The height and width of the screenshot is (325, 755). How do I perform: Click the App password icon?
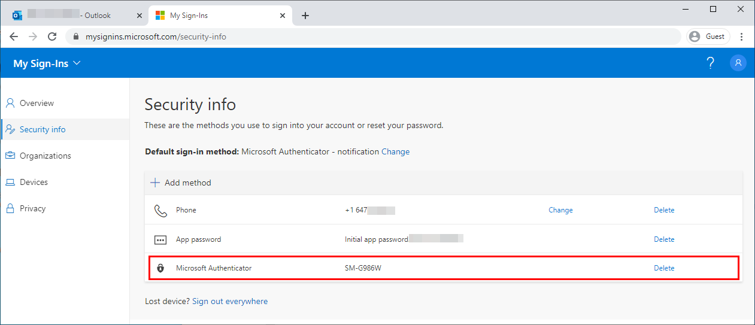[160, 239]
